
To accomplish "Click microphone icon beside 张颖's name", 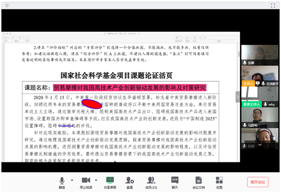I will 245,63.
